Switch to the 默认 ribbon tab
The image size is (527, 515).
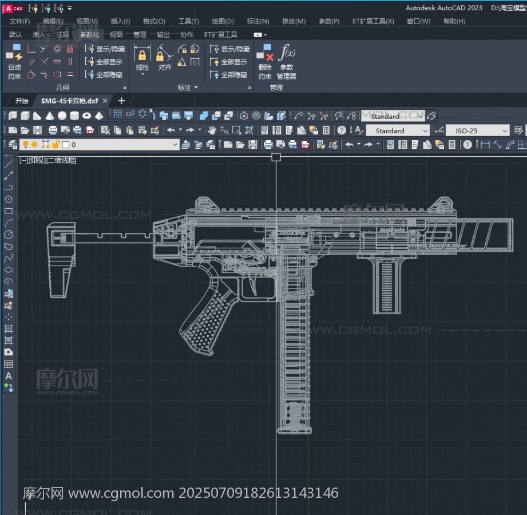(15, 34)
